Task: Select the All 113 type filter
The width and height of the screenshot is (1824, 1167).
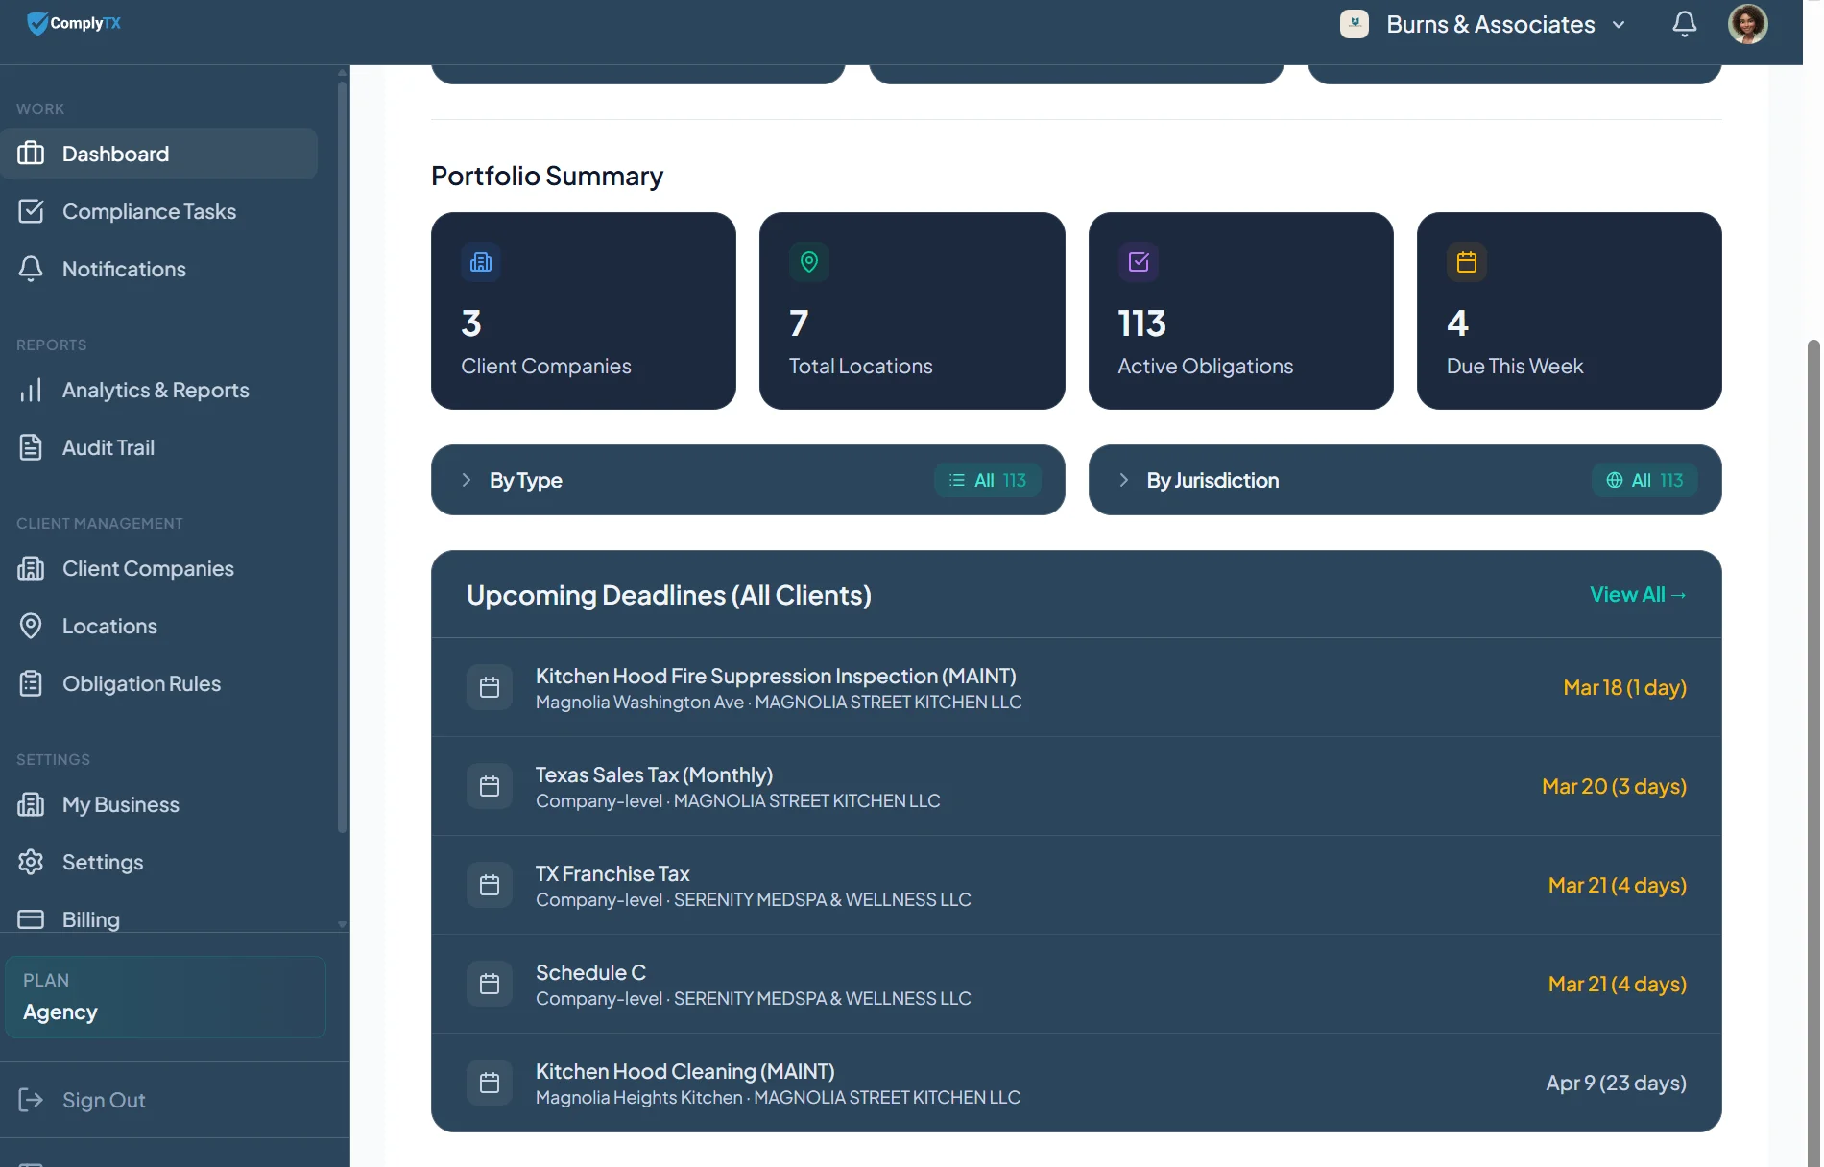Action: click(x=988, y=480)
